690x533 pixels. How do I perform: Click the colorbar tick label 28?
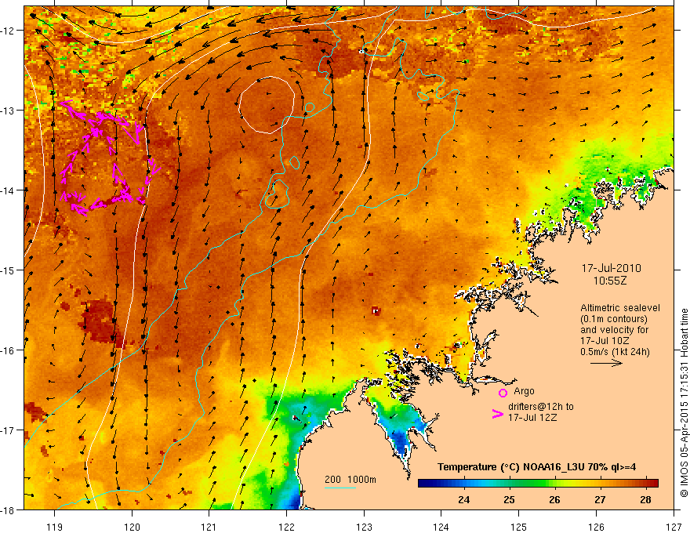[x=645, y=499]
